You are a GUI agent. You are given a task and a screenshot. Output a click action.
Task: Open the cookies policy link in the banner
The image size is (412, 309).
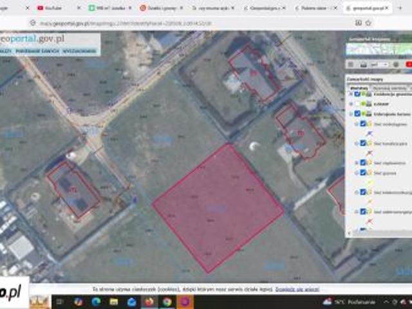click(297, 289)
